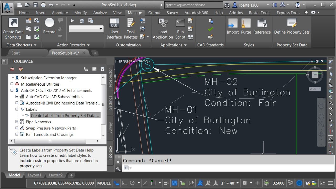
Task: Add a new drawing tab with plus button
Action: tap(95, 53)
